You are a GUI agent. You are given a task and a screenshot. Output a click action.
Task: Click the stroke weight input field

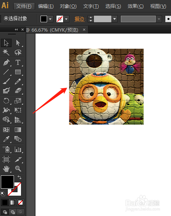[x=102, y=19]
